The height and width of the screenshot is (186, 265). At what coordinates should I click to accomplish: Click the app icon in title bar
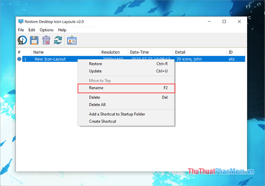pyautogui.click(x=21, y=22)
